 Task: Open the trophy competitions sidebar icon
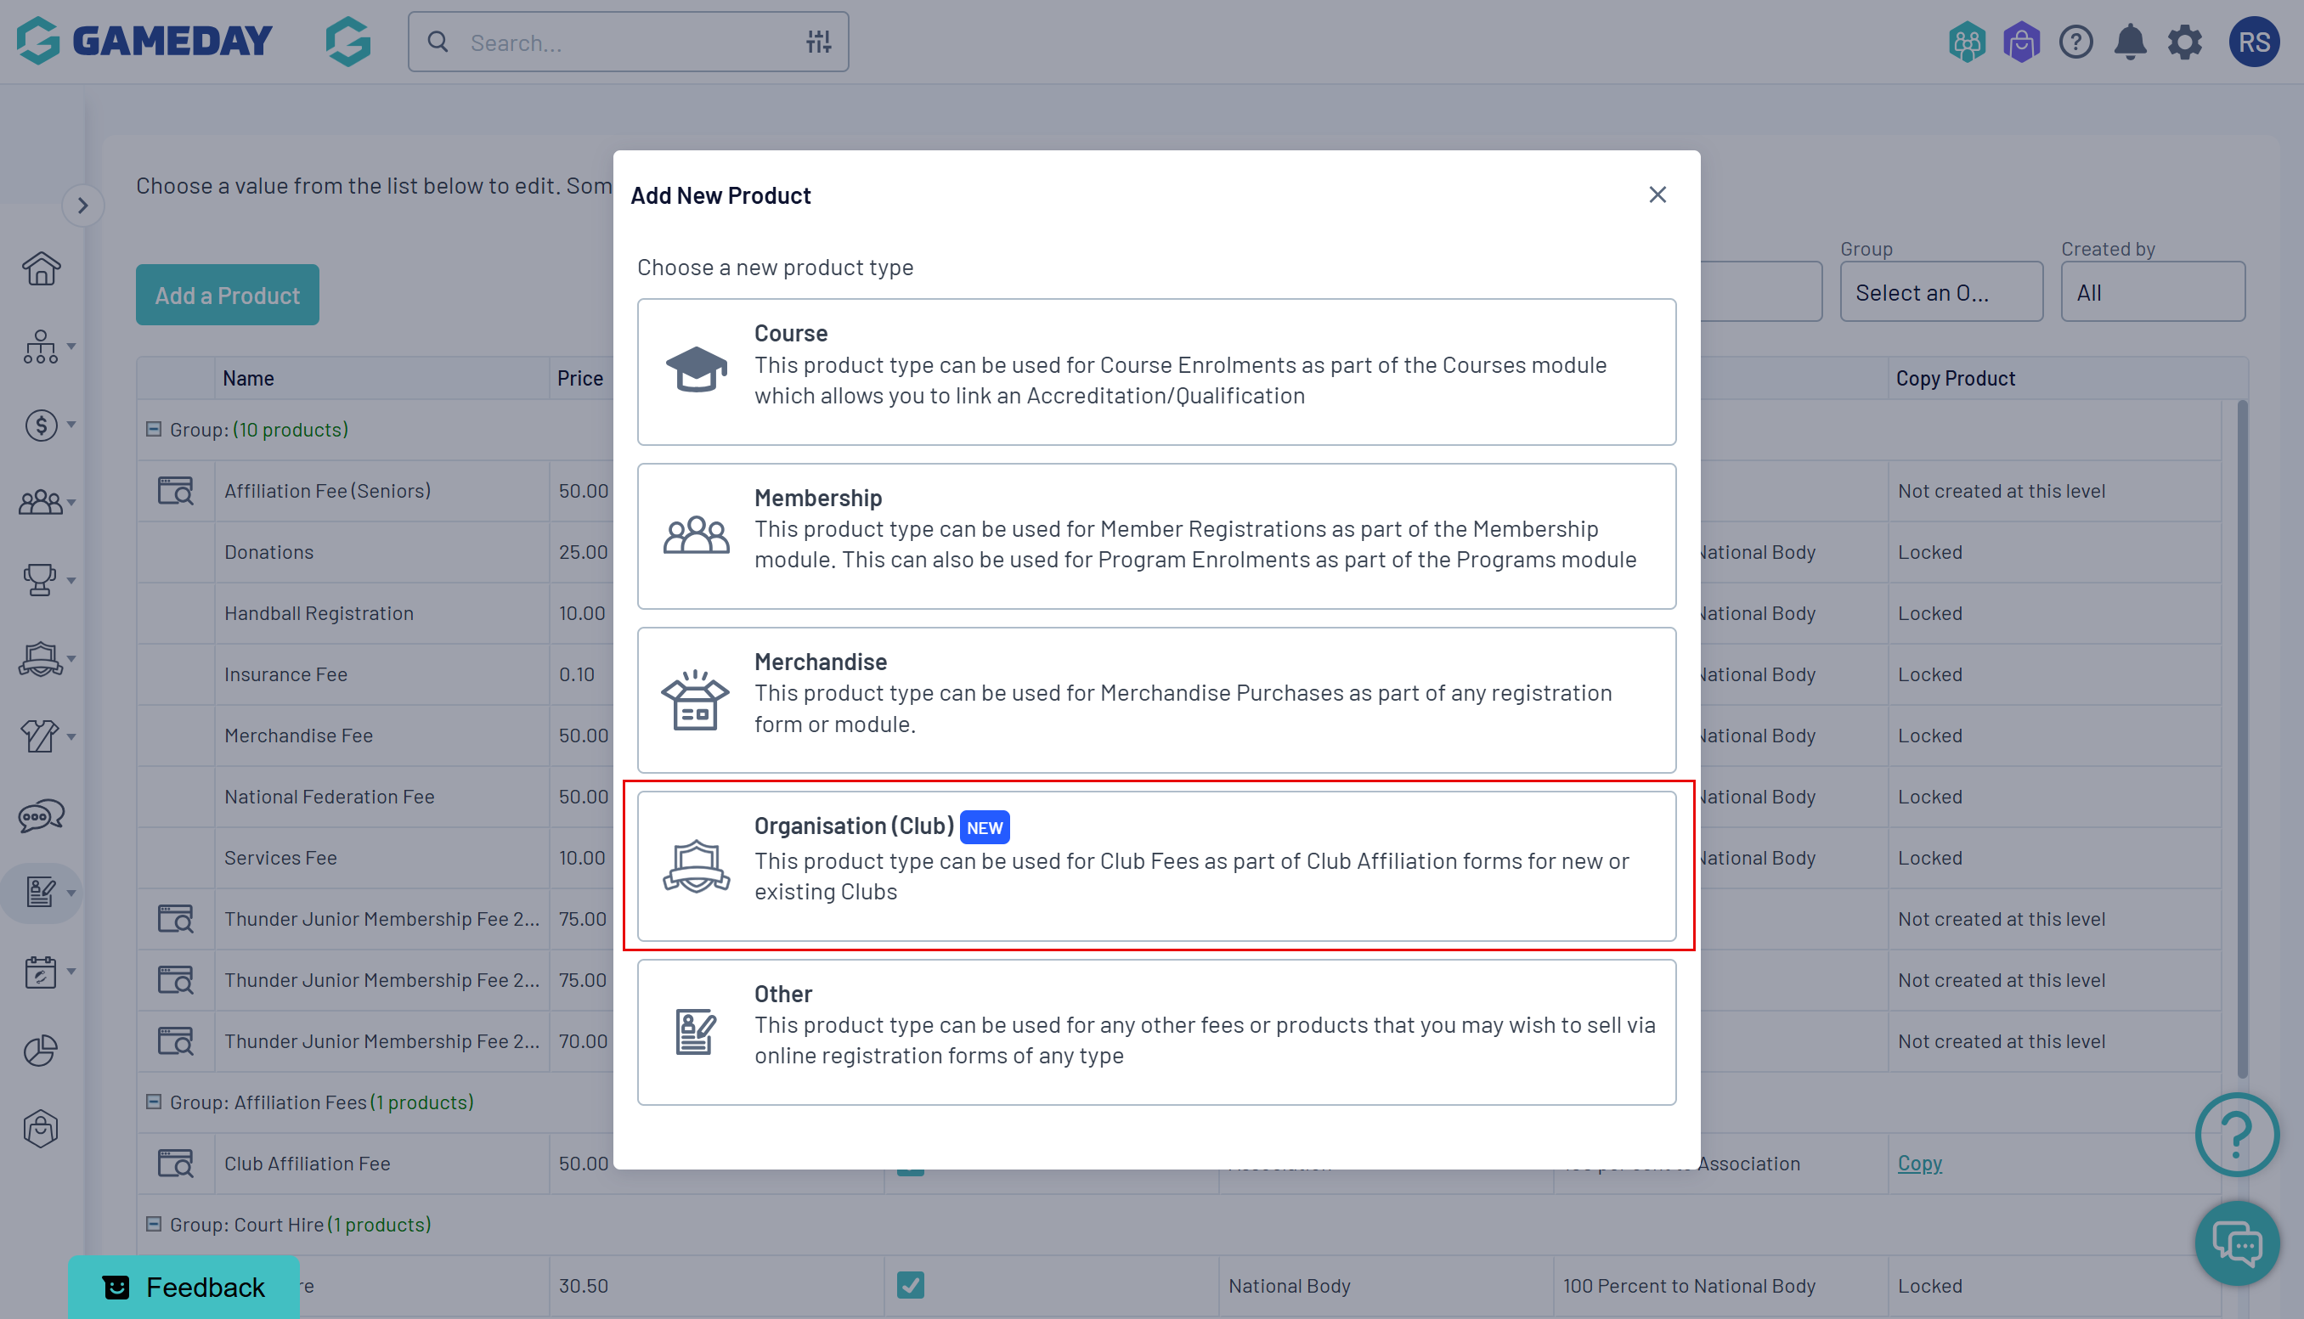click(39, 580)
